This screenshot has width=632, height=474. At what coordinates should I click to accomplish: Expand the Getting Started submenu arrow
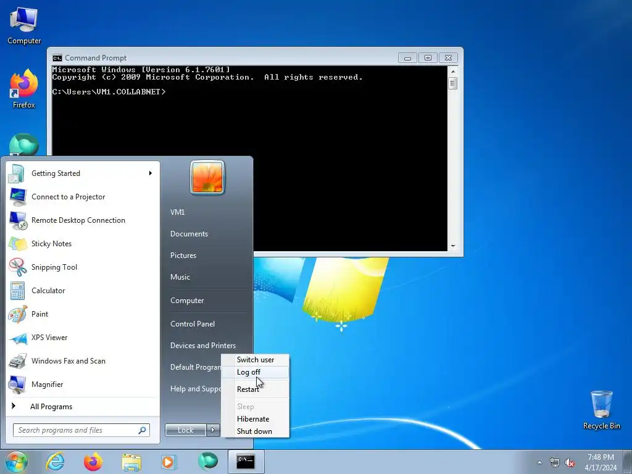coord(151,173)
